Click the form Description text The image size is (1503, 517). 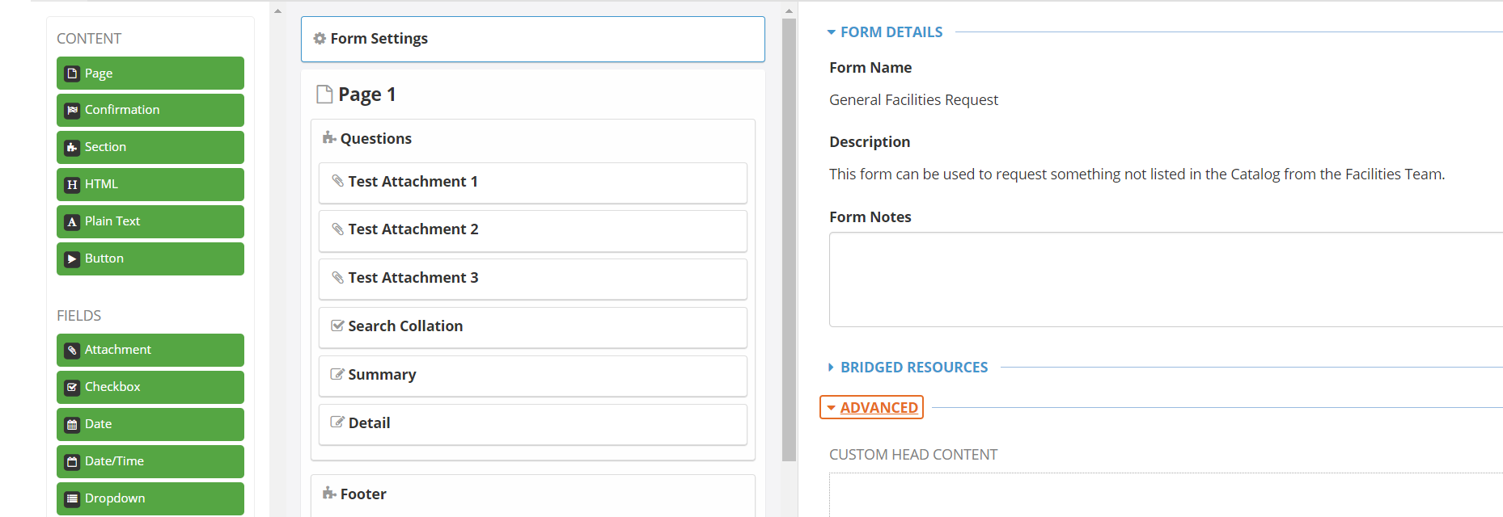tap(1137, 174)
